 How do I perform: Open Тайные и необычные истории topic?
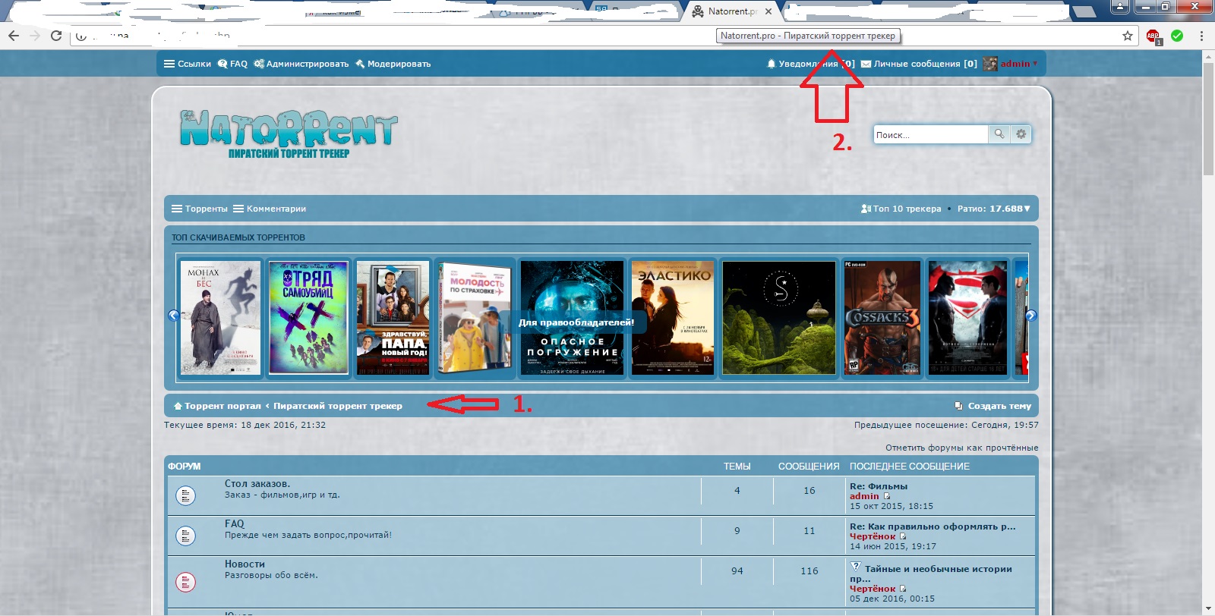pos(931,574)
